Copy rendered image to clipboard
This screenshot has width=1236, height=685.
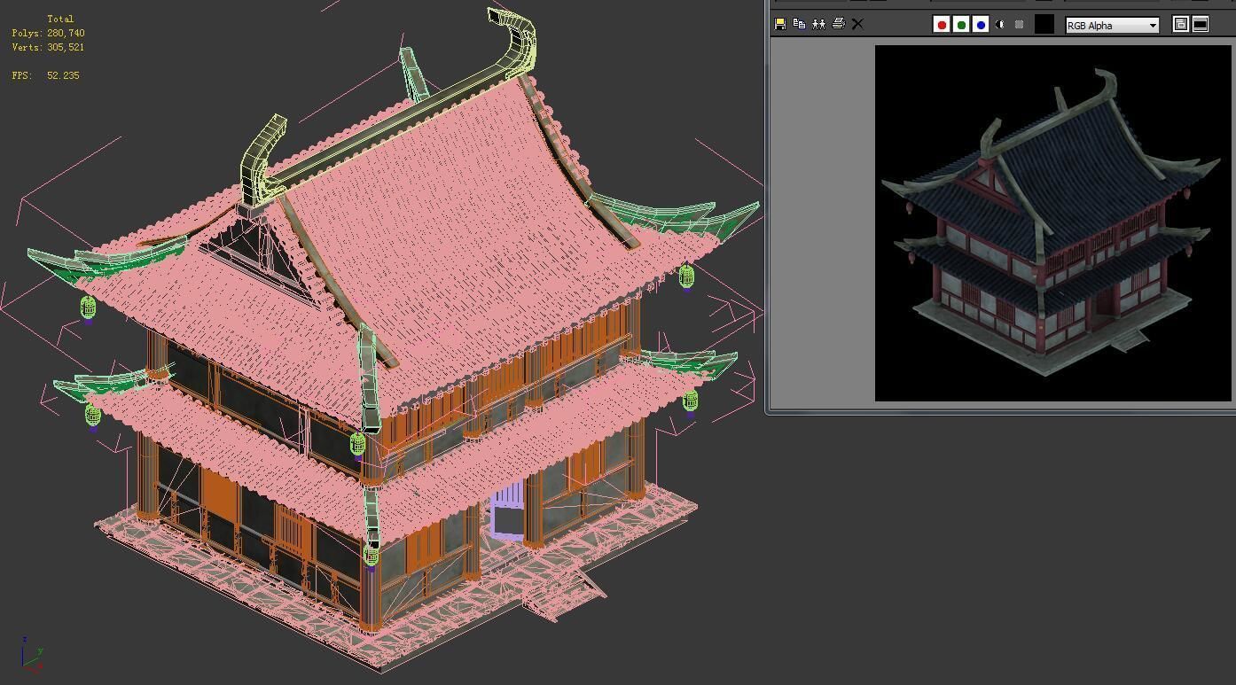point(800,24)
